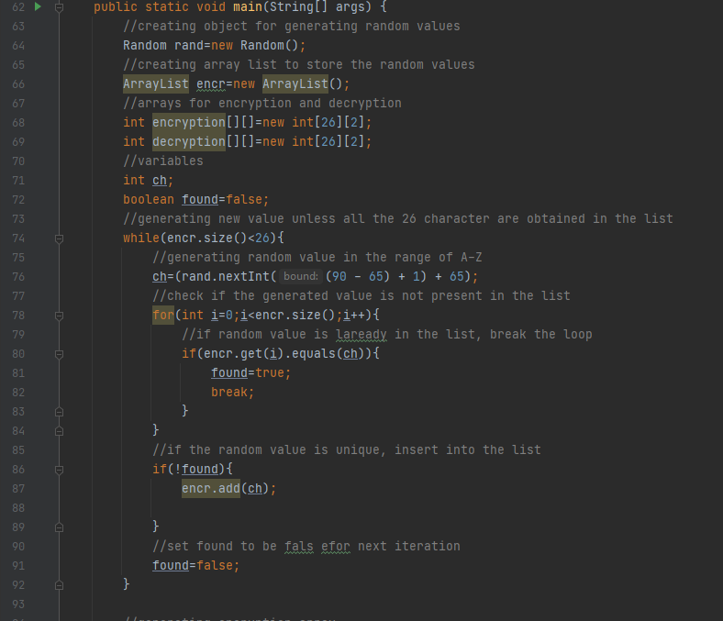
Task: Click 'int ch;' declaration
Action: click(x=148, y=180)
